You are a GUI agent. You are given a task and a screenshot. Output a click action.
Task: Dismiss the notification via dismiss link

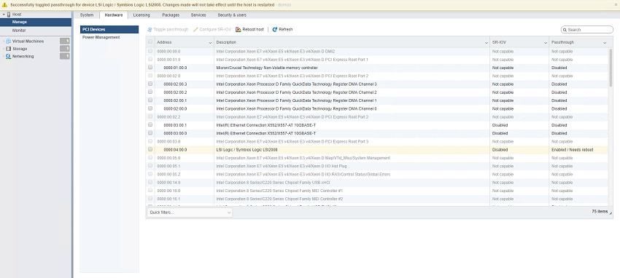coord(284,5)
